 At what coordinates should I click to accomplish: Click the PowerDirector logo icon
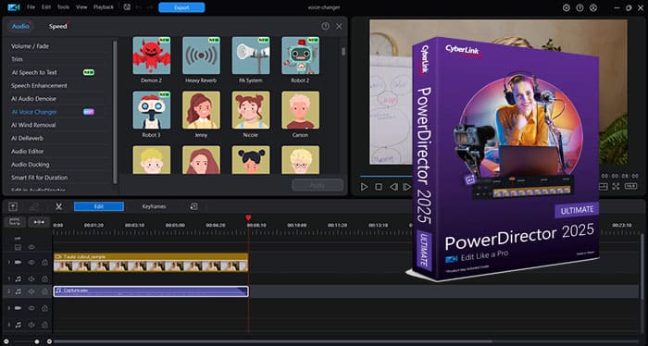(14, 7)
